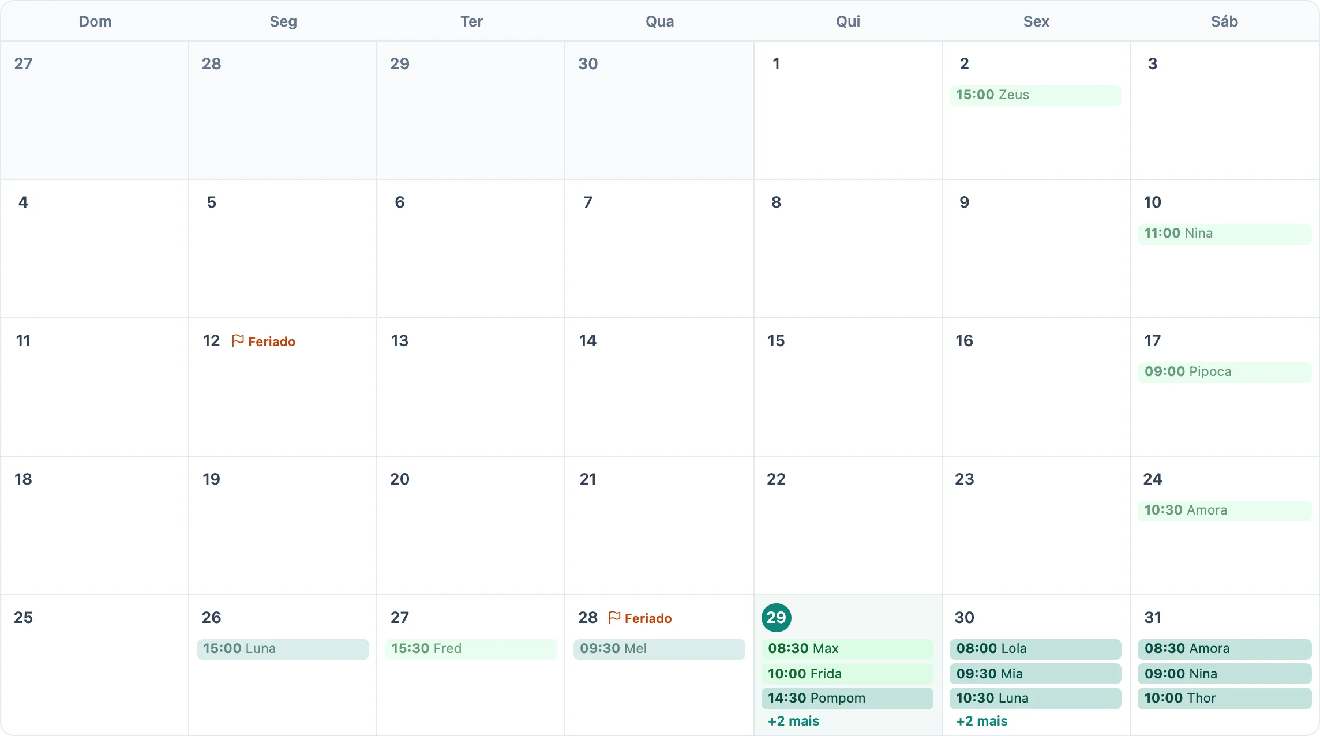1320x736 pixels.
Task: Open the 09:00 Pipoca appointment
Action: [1224, 372]
